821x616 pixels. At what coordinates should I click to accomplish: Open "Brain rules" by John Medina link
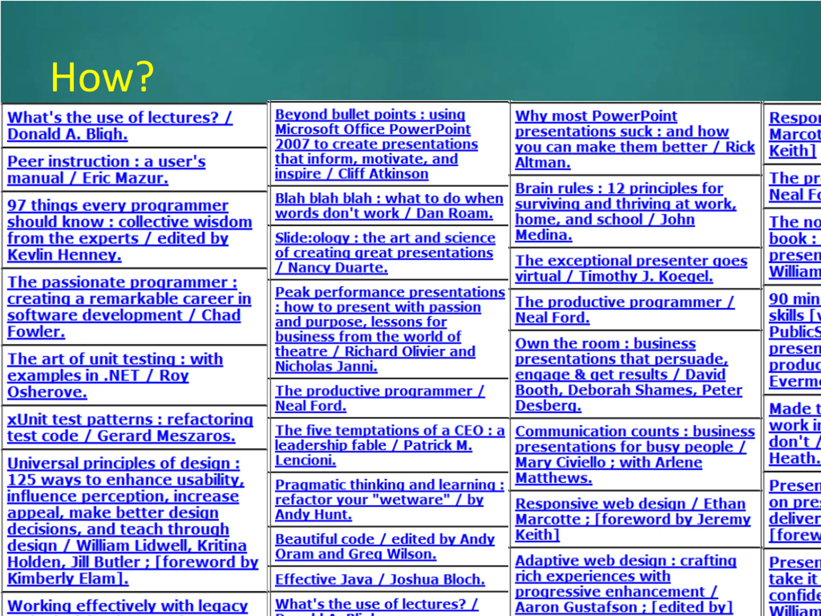626,212
